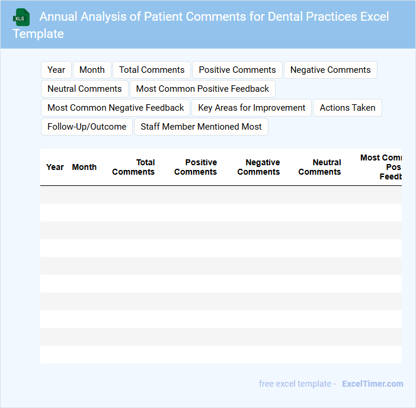Select the Month tag
The width and height of the screenshot is (416, 408).
tap(92, 70)
